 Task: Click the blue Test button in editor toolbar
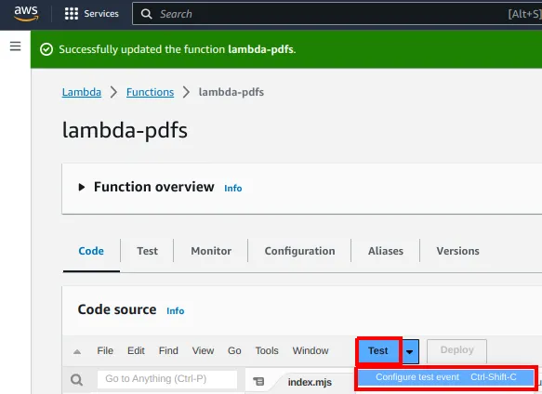pyautogui.click(x=378, y=351)
